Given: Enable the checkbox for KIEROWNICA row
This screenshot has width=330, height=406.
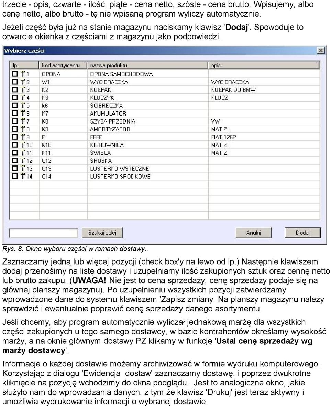Looking at the screenshot, I should pyautogui.click(x=15, y=145).
